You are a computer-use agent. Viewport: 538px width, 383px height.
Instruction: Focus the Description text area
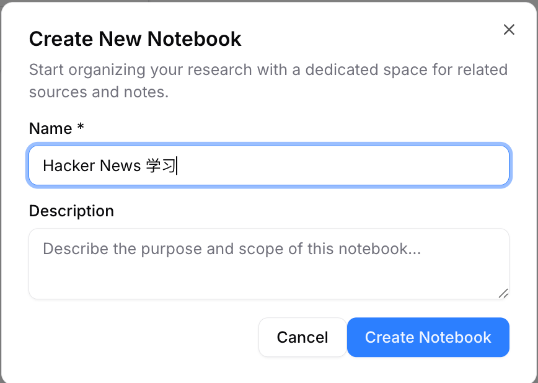269,263
